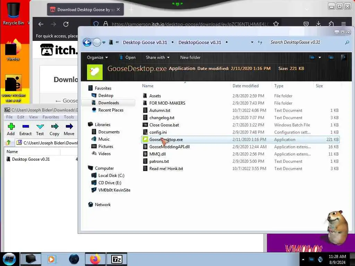Viewport: 355px width, 266px height.
Task: Sort by the Type column header
Action: [x=279, y=86]
